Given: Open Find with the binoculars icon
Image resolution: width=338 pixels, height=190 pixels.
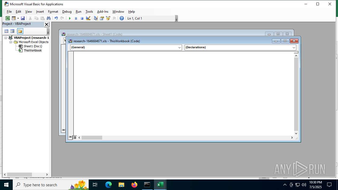Looking at the screenshot, I should 48,18.
